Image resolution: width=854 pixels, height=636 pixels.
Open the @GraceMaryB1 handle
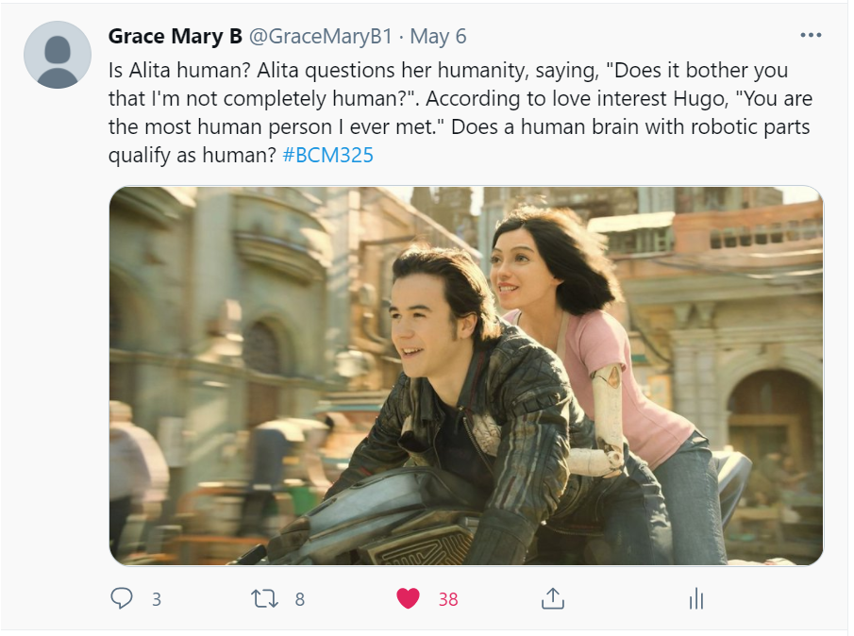[x=321, y=36]
